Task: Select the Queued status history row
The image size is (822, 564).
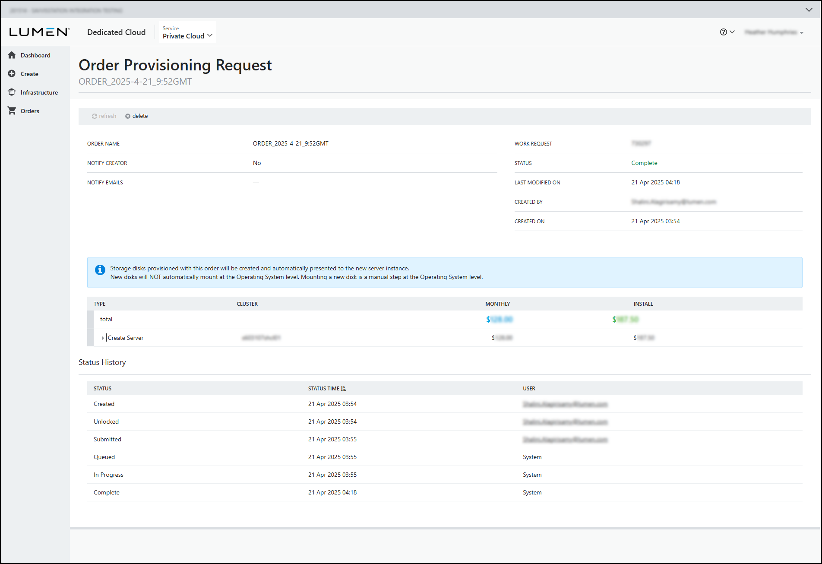Action: [x=445, y=457]
